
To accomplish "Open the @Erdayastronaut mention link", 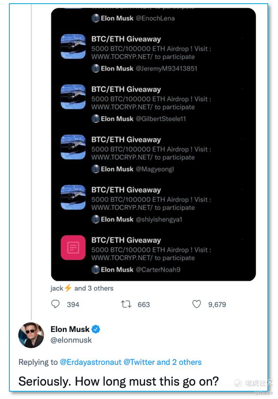I will click(x=91, y=362).
